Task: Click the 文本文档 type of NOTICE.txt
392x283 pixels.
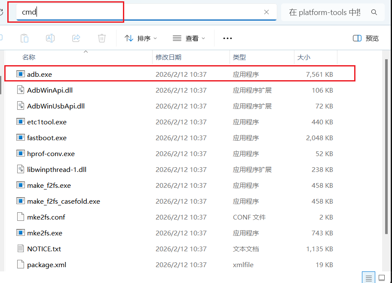Action: (x=246, y=249)
